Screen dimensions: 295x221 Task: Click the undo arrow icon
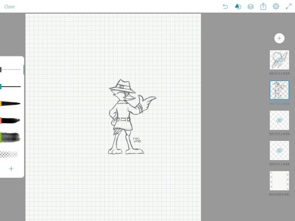(x=225, y=6)
